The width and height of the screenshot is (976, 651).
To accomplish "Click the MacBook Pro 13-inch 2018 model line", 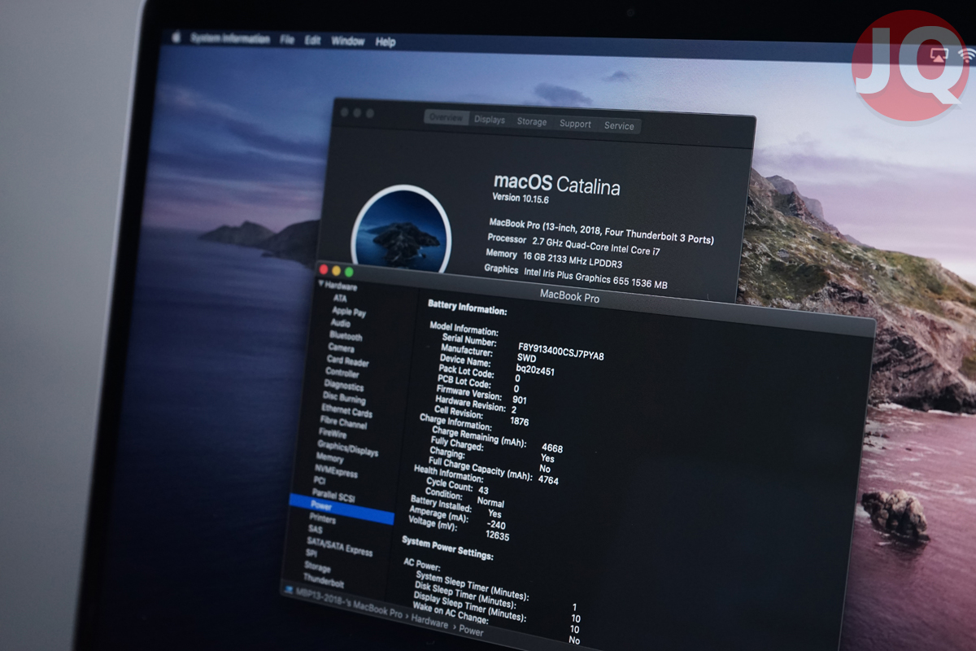I will coord(602,231).
